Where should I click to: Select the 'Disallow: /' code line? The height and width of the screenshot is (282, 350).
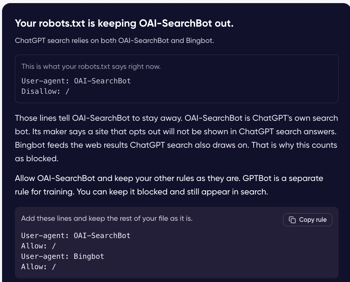45,91
